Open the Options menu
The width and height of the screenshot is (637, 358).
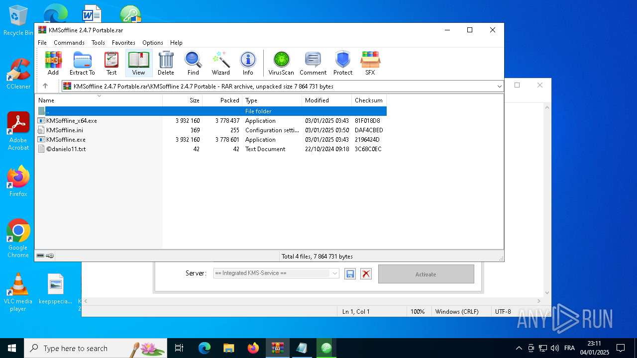tap(153, 43)
